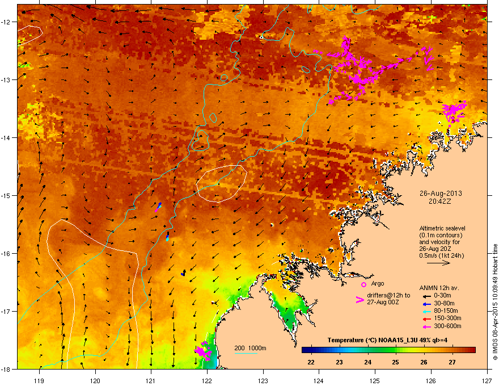Image resolution: width=499 pixels, height=386 pixels.
Task: Click the magenta drifters chevron legend symbol
Action: [360, 300]
